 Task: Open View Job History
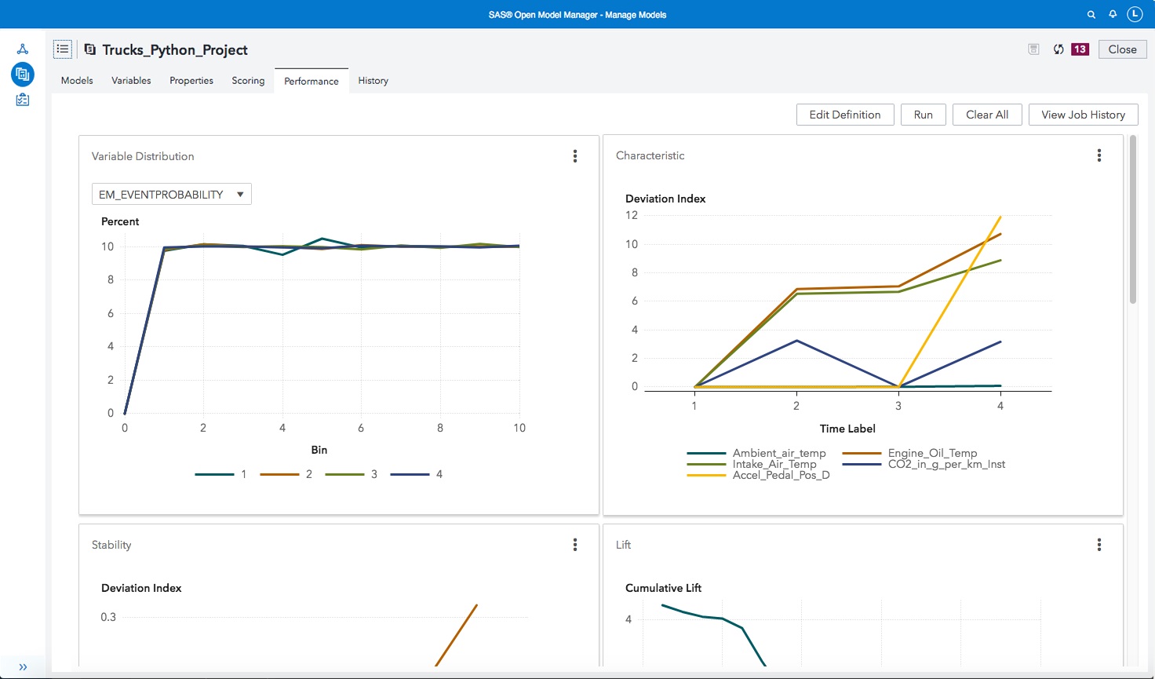1083,115
